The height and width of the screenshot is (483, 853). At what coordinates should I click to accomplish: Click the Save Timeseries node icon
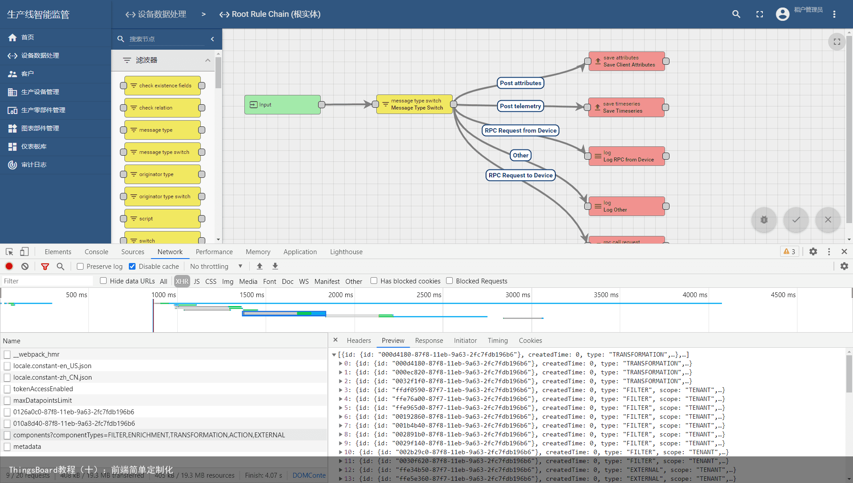click(598, 107)
